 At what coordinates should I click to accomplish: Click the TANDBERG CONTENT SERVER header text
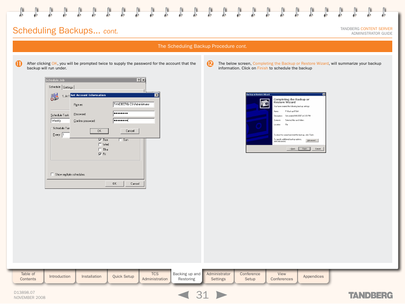pos(366,29)
